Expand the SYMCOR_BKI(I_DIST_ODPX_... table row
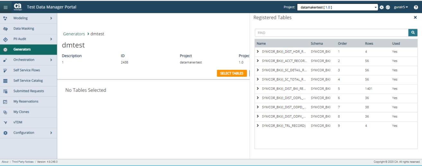The height and width of the screenshot is (166, 422). pyautogui.click(x=258, y=116)
